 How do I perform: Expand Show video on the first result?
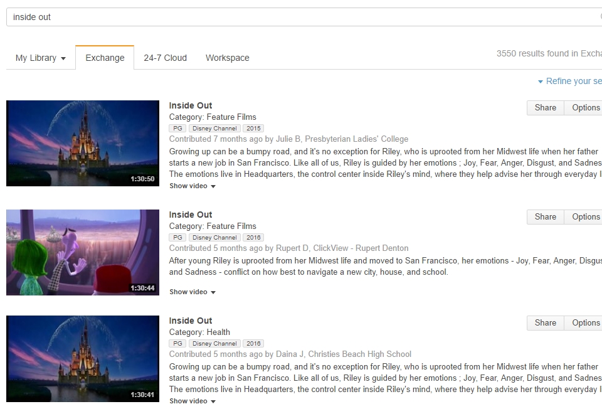pos(188,186)
